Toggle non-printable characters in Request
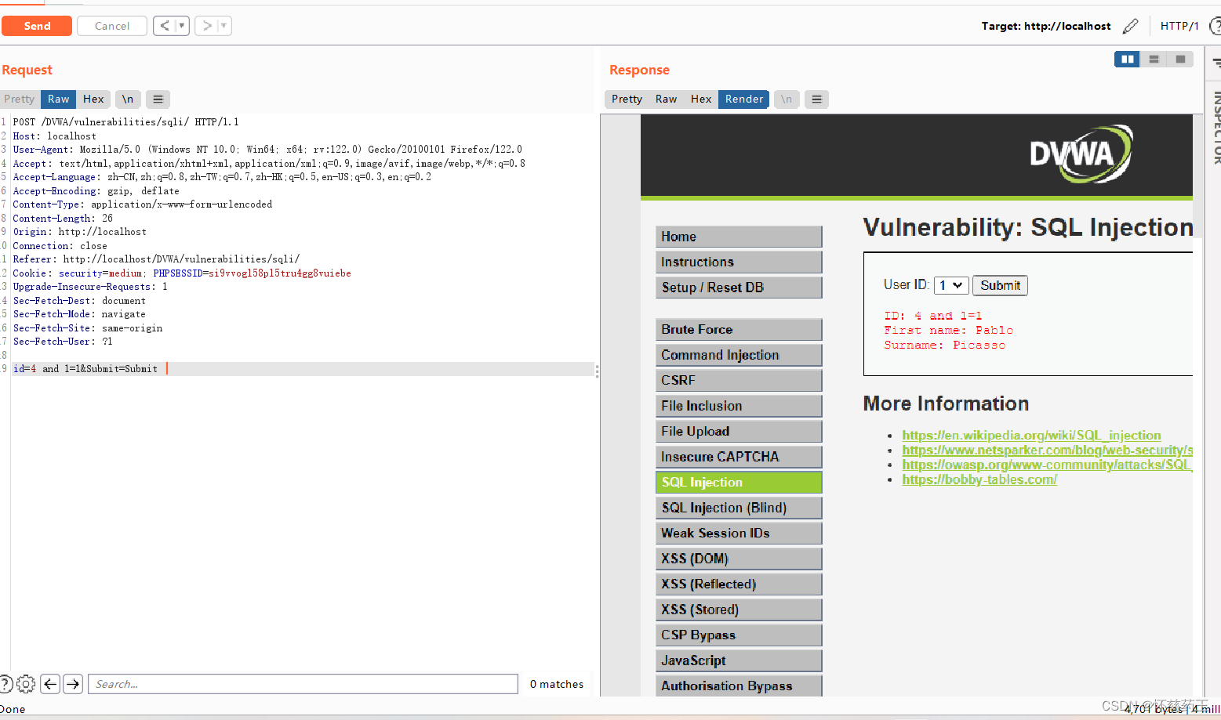1221x720 pixels. tap(128, 99)
